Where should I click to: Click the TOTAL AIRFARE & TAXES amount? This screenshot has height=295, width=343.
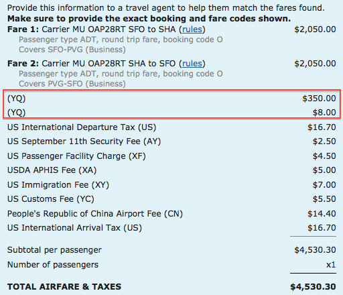(x=313, y=287)
